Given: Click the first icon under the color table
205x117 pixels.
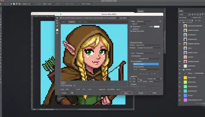Looking at the screenshot, I should coord(141,74).
